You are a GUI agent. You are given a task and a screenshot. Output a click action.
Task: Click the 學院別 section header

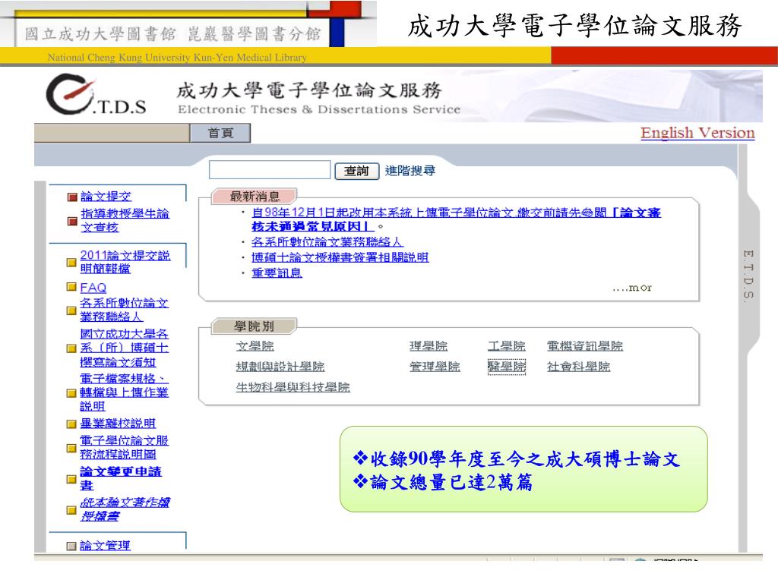point(255,326)
